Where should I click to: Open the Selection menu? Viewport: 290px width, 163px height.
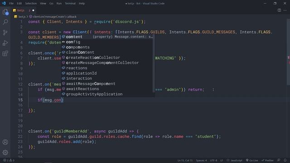pos(31,3)
